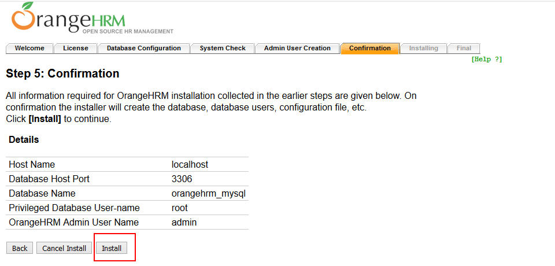Click the greyed-out Final tab

click(464, 49)
